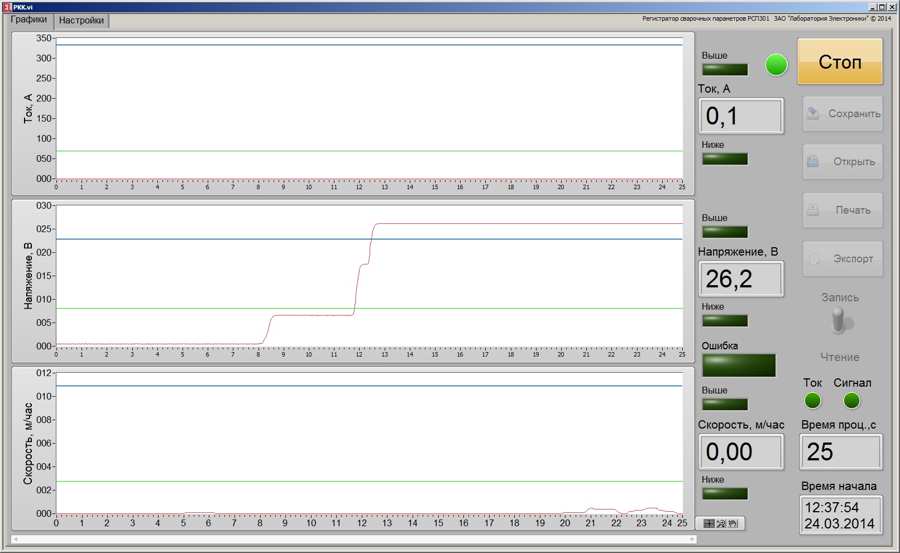Open the Графики tab
Image resolution: width=900 pixels, height=553 pixels.
tap(29, 20)
